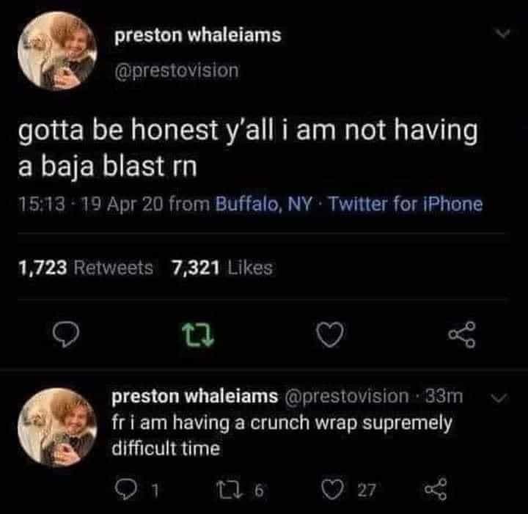Image resolution: width=528 pixels, height=514 pixels.
Task: Open preston whaleiams name in reply tweet
Action: (x=194, y=397)
